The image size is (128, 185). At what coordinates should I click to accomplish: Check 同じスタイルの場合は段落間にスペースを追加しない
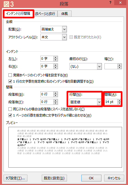[10, 109]
